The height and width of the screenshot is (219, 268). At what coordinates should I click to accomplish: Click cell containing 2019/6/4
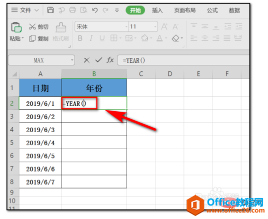tap(40, 142)
